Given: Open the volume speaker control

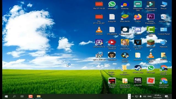Looking at the screenshot, I should tap(145, 97).
